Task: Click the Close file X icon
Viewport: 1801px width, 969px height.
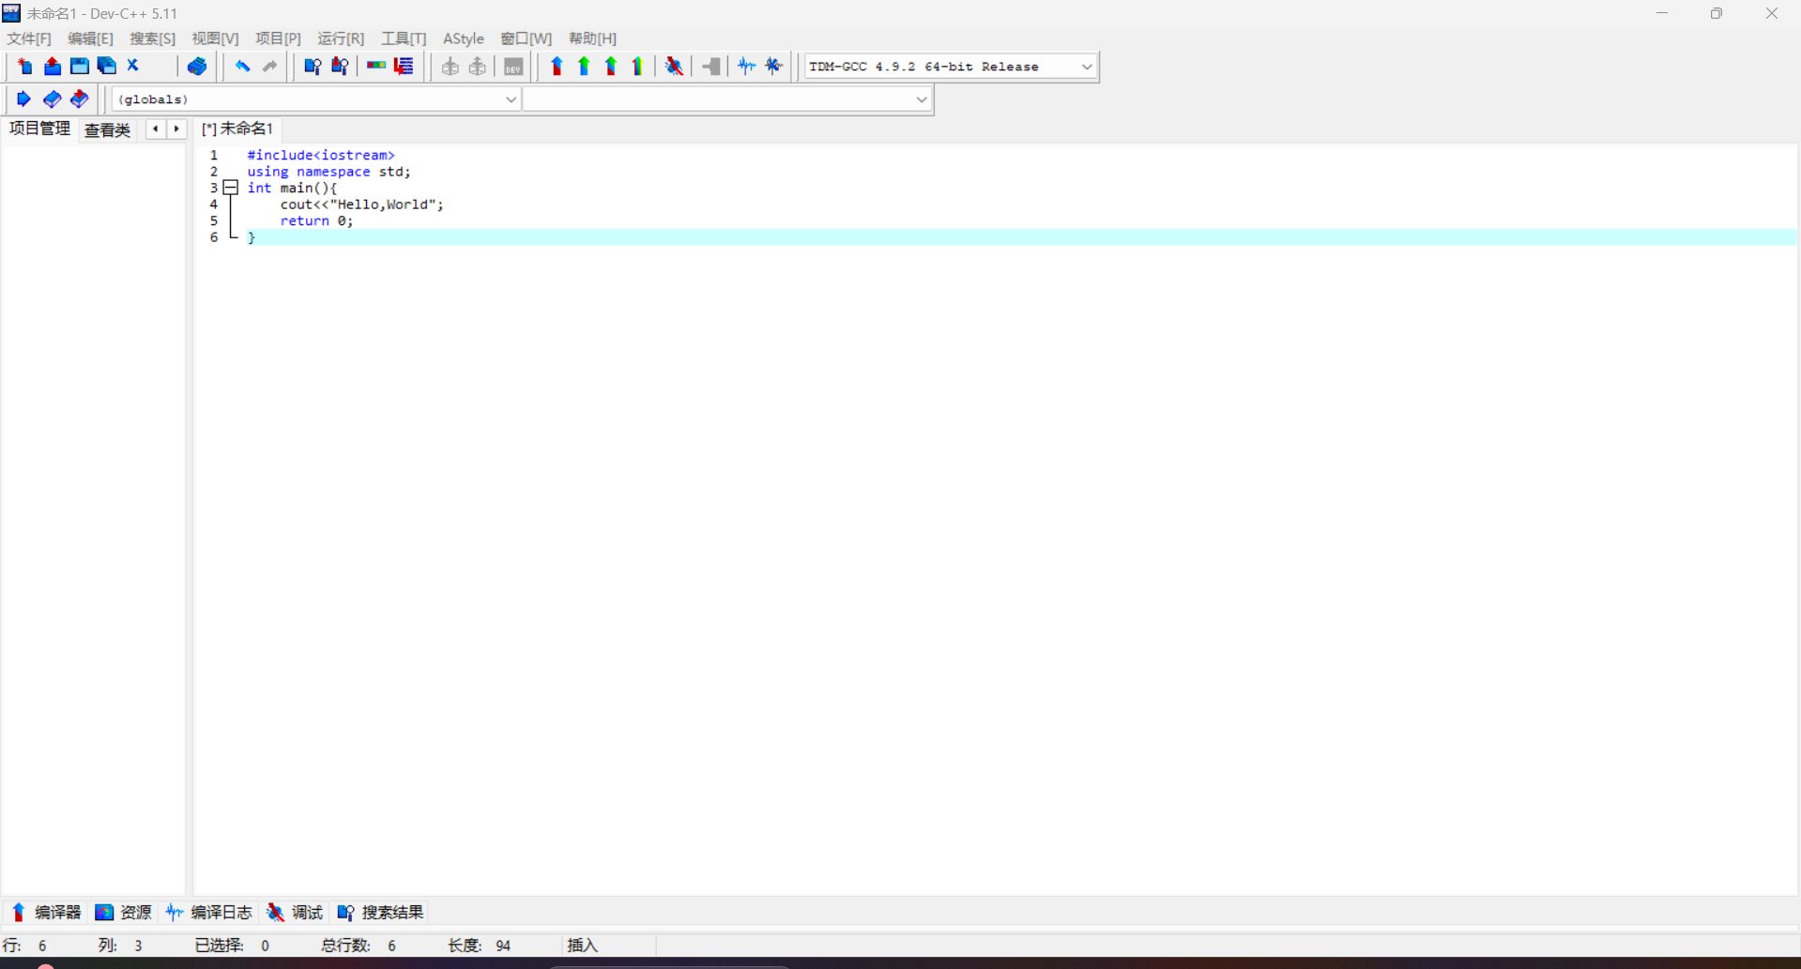Action: [x=133, y=67]
